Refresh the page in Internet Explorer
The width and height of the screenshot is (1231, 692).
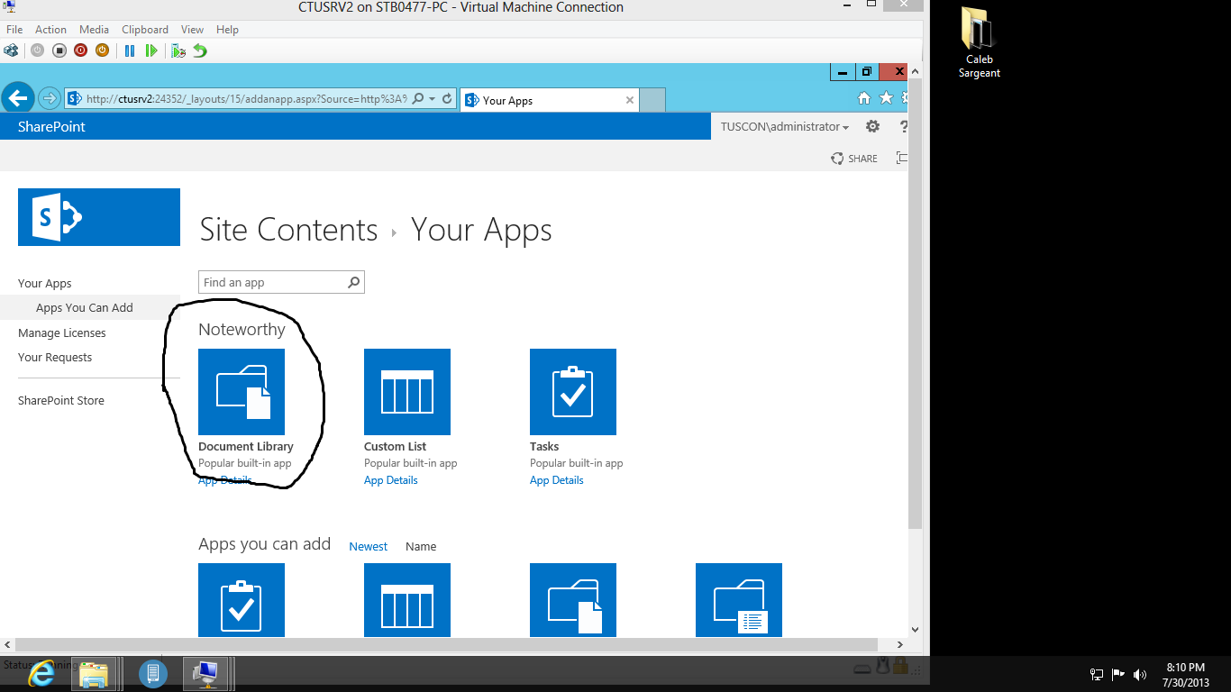tap(447, 99)
